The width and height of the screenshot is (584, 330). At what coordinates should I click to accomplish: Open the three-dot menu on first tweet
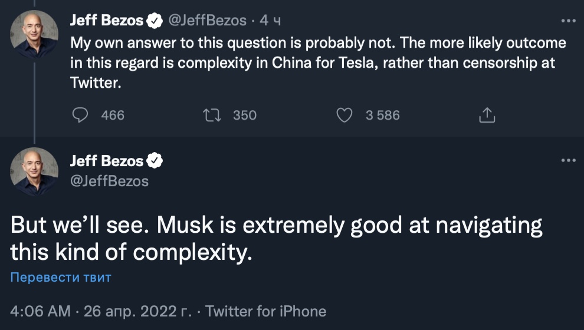[x=567, y=21]
